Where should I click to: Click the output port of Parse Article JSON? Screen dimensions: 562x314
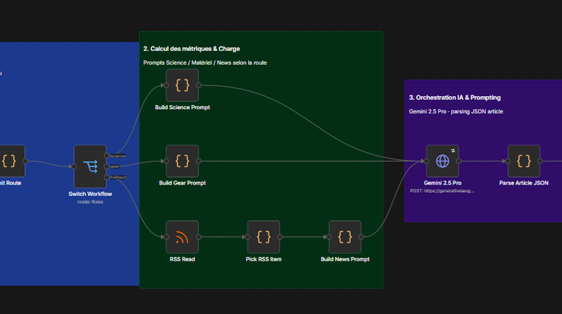[x=540, y=161]
